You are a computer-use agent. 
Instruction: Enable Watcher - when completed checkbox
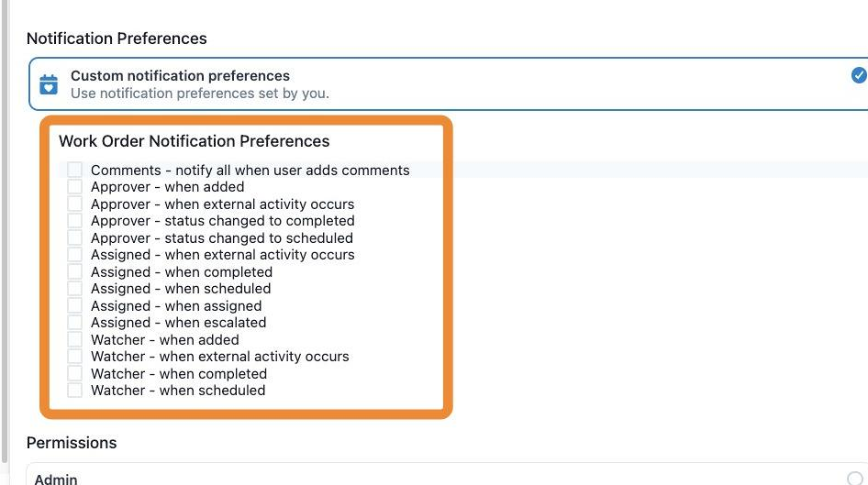point(74,373)
